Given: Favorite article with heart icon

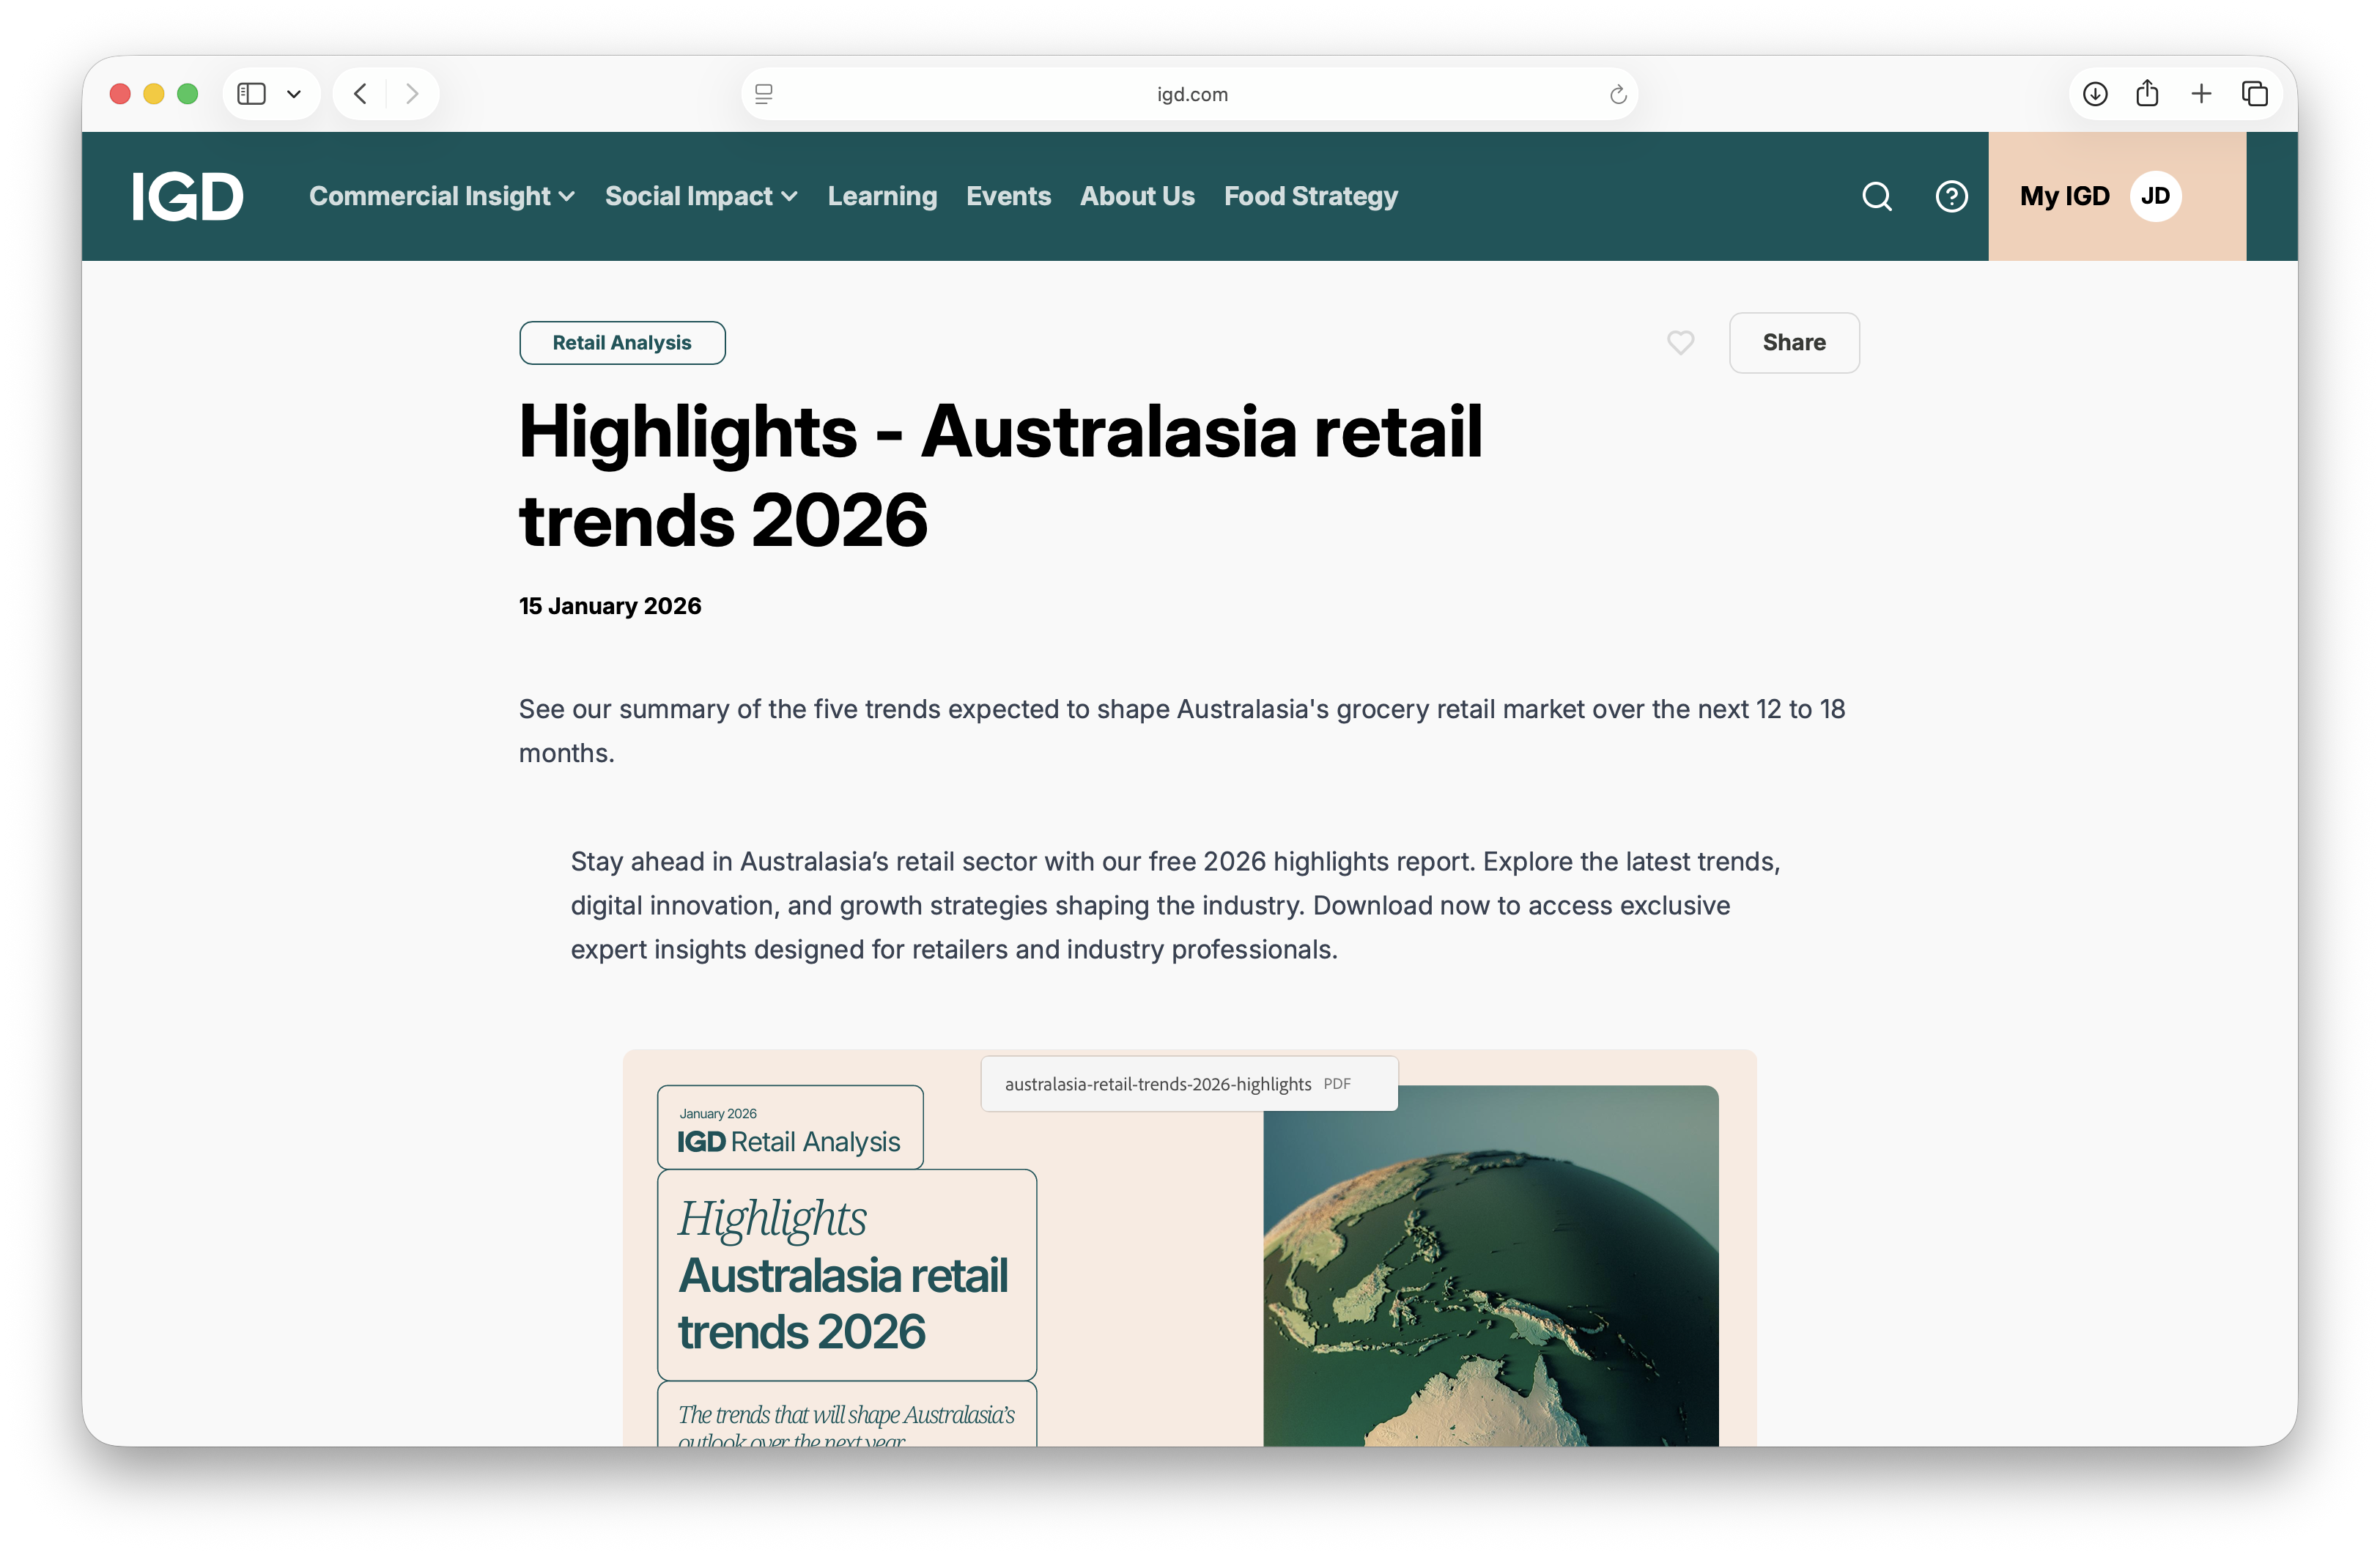Looking at the screenshot, I should coord(1680,343).
